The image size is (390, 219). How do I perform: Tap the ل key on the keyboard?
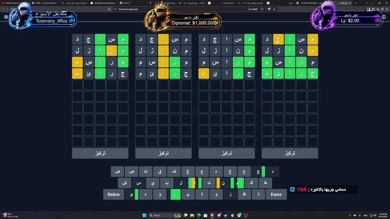pyautogui.click(x=181, y=183)
